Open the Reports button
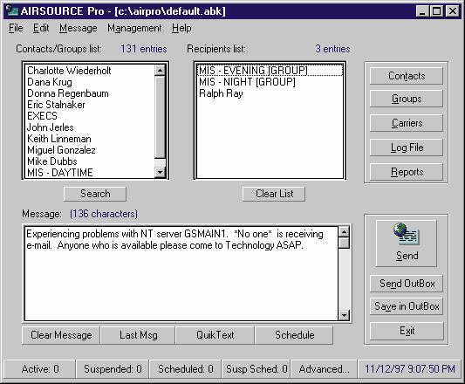The image size is (465, 384). click(x=407, y=172)
